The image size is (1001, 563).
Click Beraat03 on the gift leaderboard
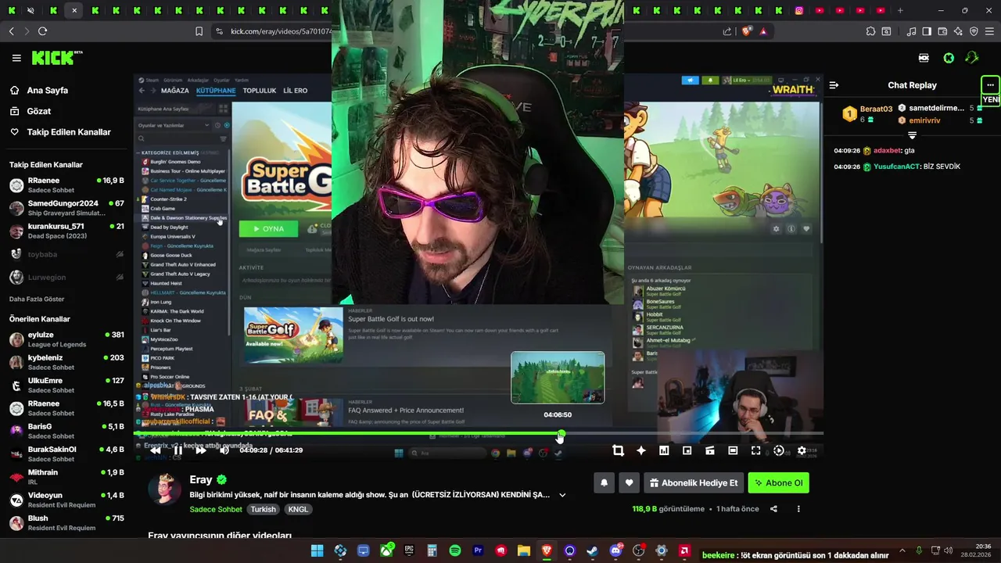pos(876,109)
